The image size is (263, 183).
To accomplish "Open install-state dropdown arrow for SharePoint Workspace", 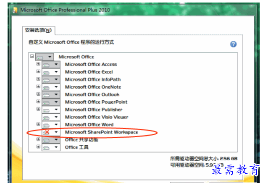I will [56, 132].
